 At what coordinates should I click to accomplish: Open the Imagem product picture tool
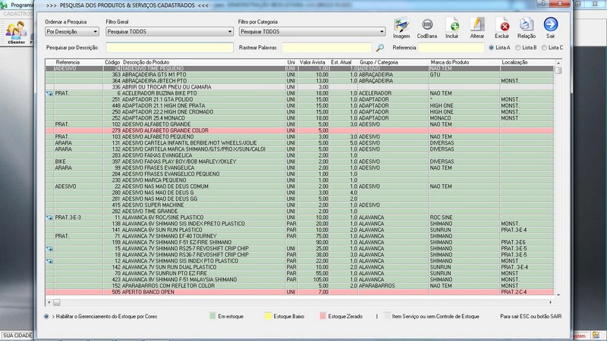[401, 27]
